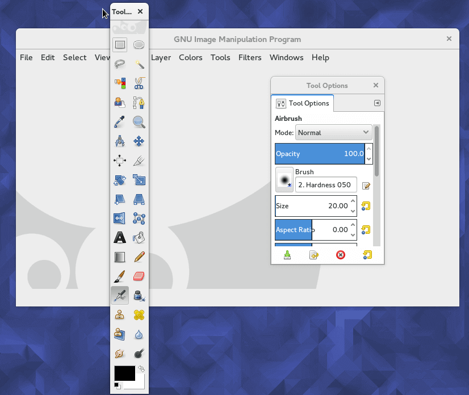Screen dimensions: 469x395
Task: Select the Text tool
Action: click(x=120, y=238)
